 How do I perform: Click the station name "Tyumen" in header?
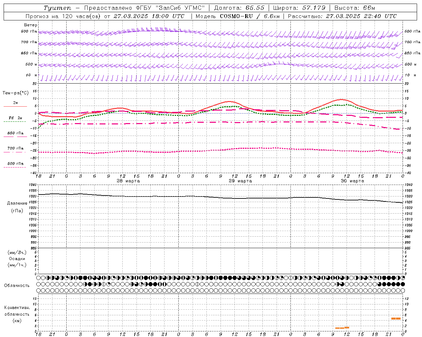[x=57, y=8]
